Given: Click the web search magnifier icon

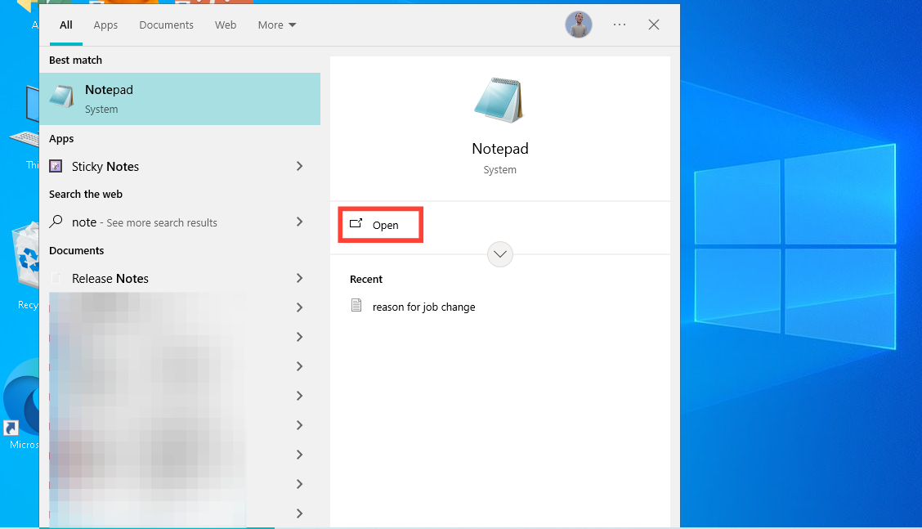Looking at the screenshot, I should (x=56, y=222).
